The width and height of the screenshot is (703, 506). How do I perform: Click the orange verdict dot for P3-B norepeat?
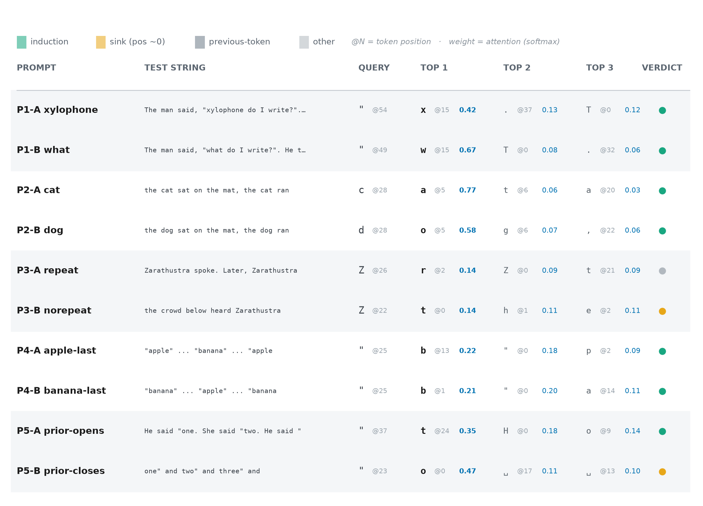662,311
